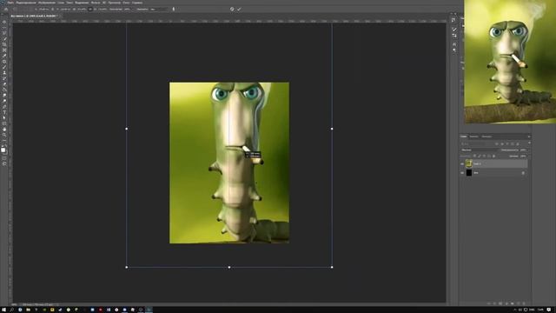Select the Eyedropper tool
This screenshot has width=556, height=313.
tap(4, 56)
